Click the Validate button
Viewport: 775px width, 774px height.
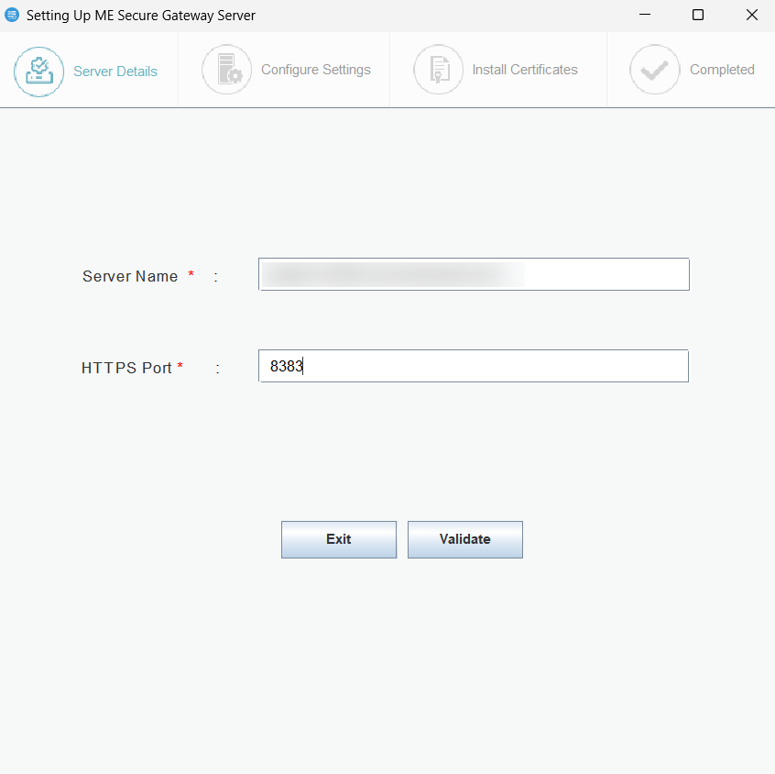[x=464, y=539]
